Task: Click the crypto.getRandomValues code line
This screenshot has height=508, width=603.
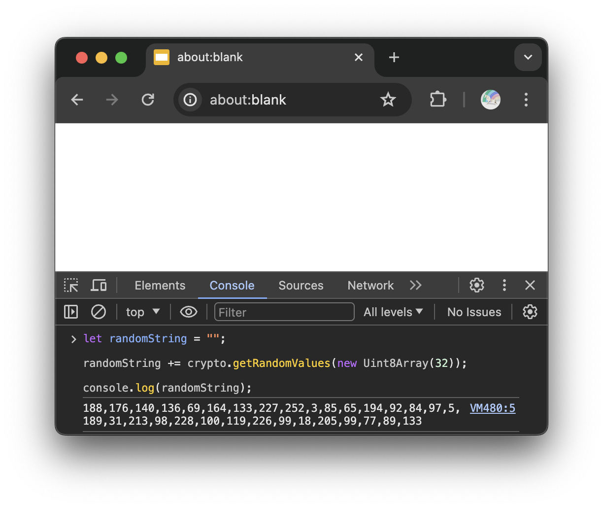Action: pyautogui.click(x=275, y=363)
